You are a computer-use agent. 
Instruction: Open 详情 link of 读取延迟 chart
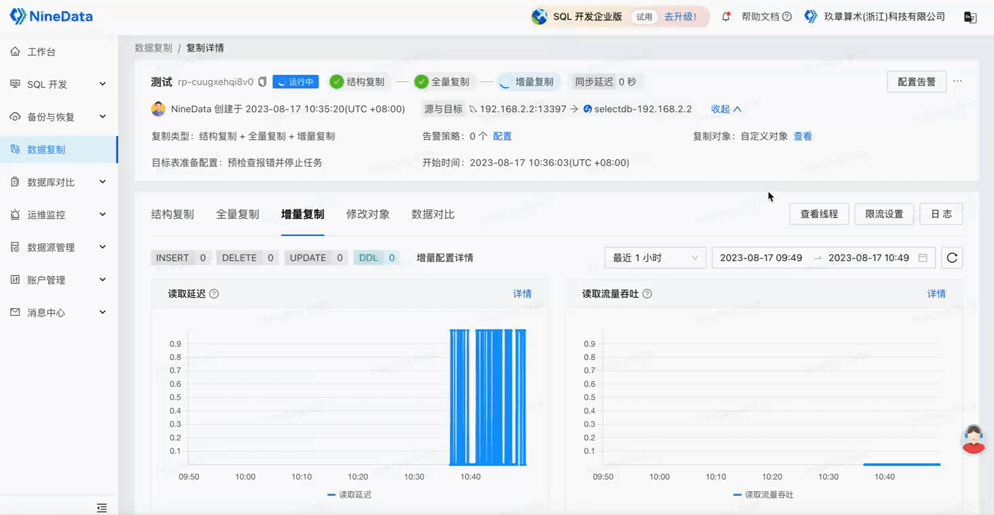[522, 294]
